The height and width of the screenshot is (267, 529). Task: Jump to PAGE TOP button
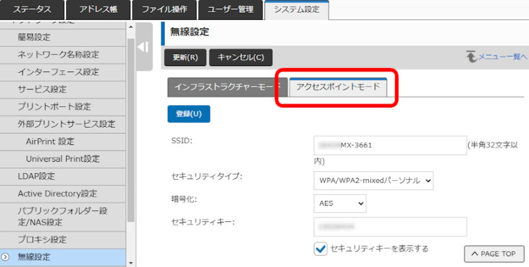(494, 254)
